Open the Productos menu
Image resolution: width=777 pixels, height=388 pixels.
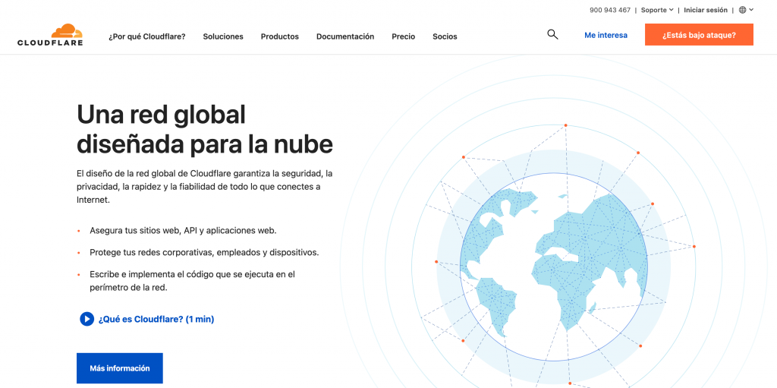[279, 36]
